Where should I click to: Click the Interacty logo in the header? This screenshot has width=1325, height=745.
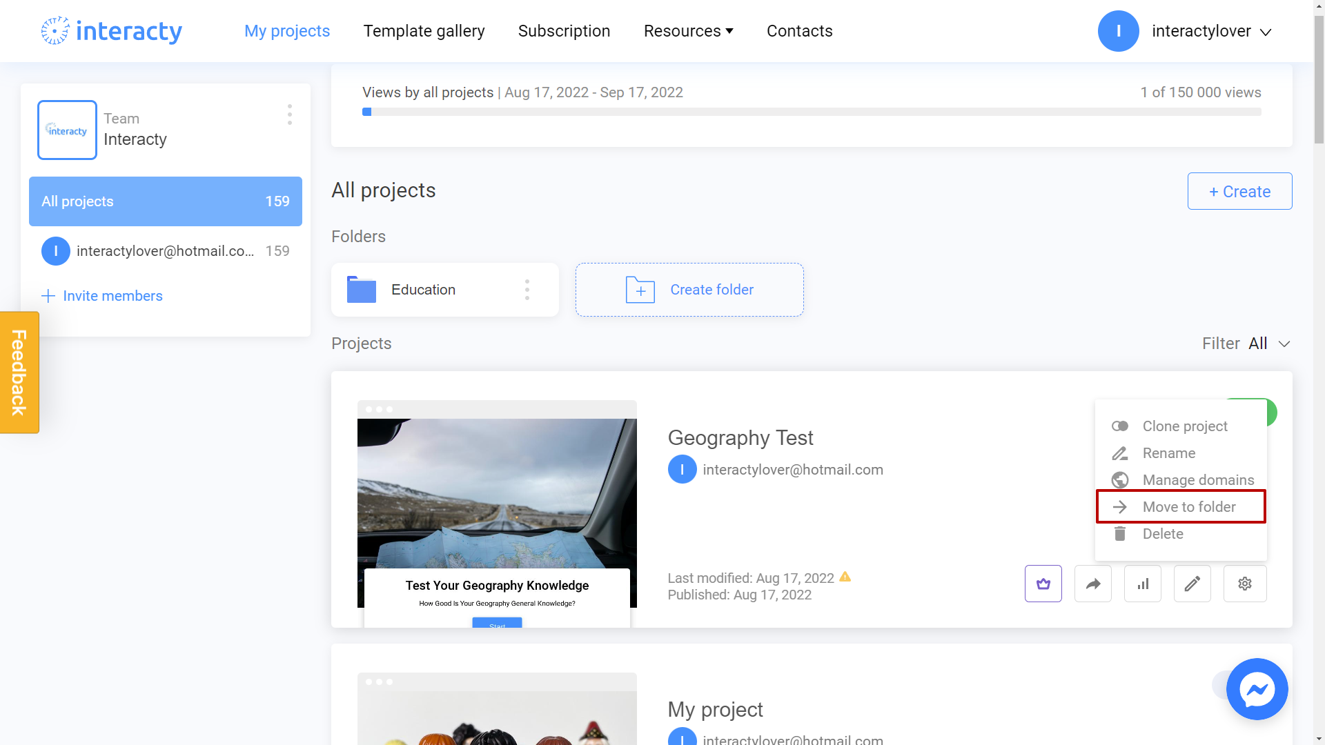[110, 30]
